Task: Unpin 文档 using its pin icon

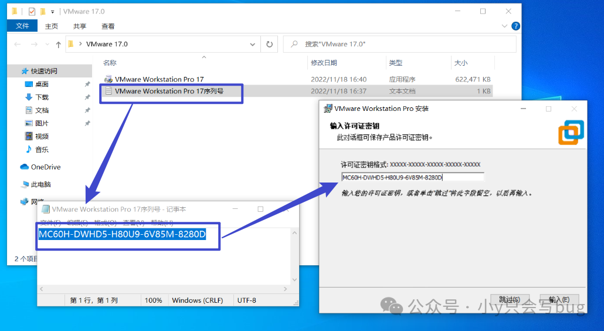Action: (x=87, y=110)
